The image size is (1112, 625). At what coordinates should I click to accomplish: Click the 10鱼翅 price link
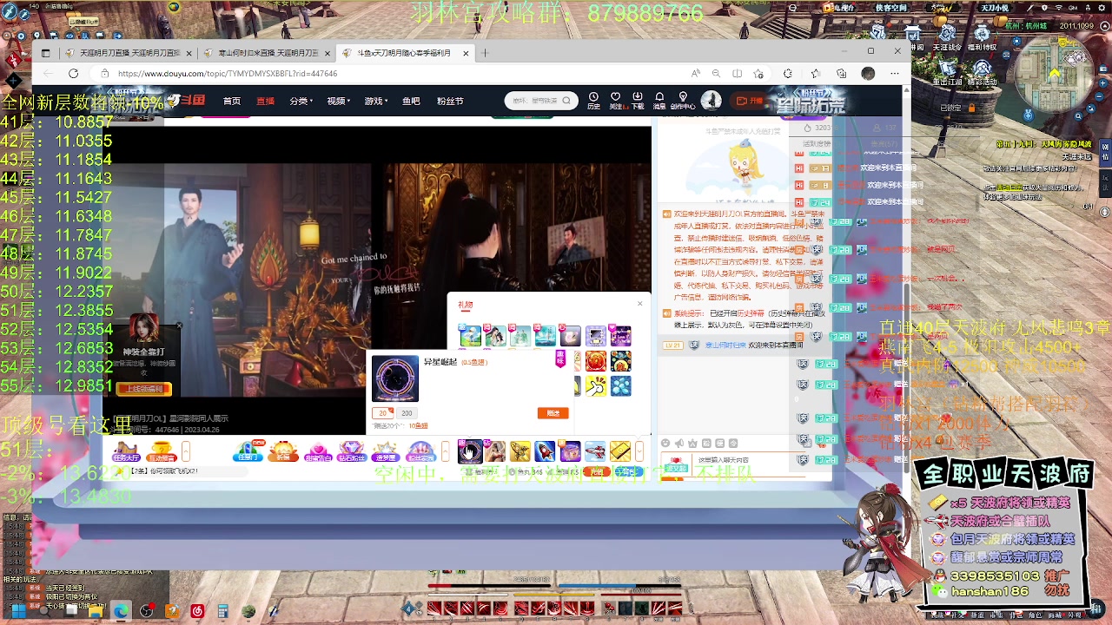419,426
